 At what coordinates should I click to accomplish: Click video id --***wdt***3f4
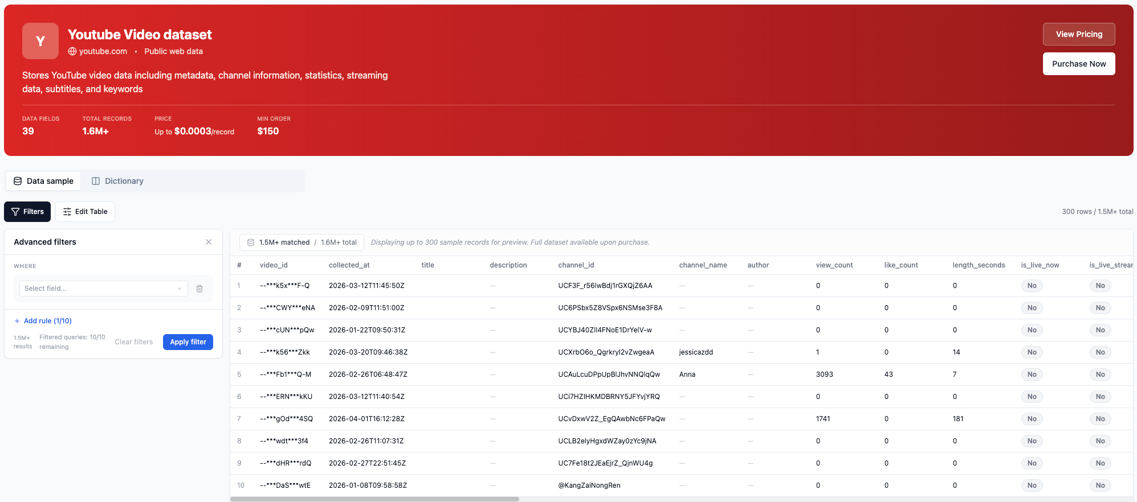click(284, 441)
